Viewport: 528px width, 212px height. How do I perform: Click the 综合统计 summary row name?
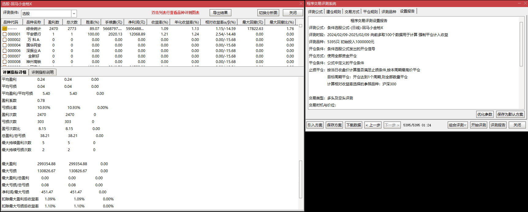(x=34, y=28)
